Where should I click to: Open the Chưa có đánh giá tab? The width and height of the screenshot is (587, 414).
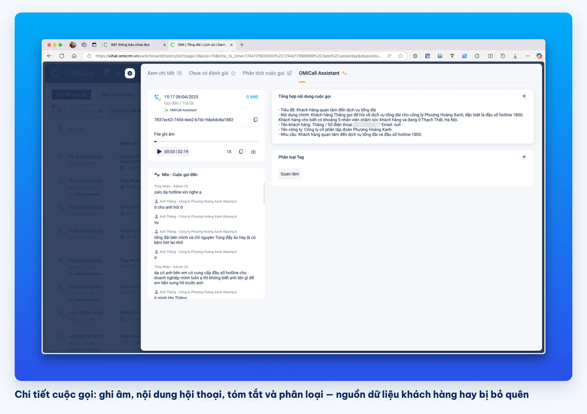pos(212,73)
